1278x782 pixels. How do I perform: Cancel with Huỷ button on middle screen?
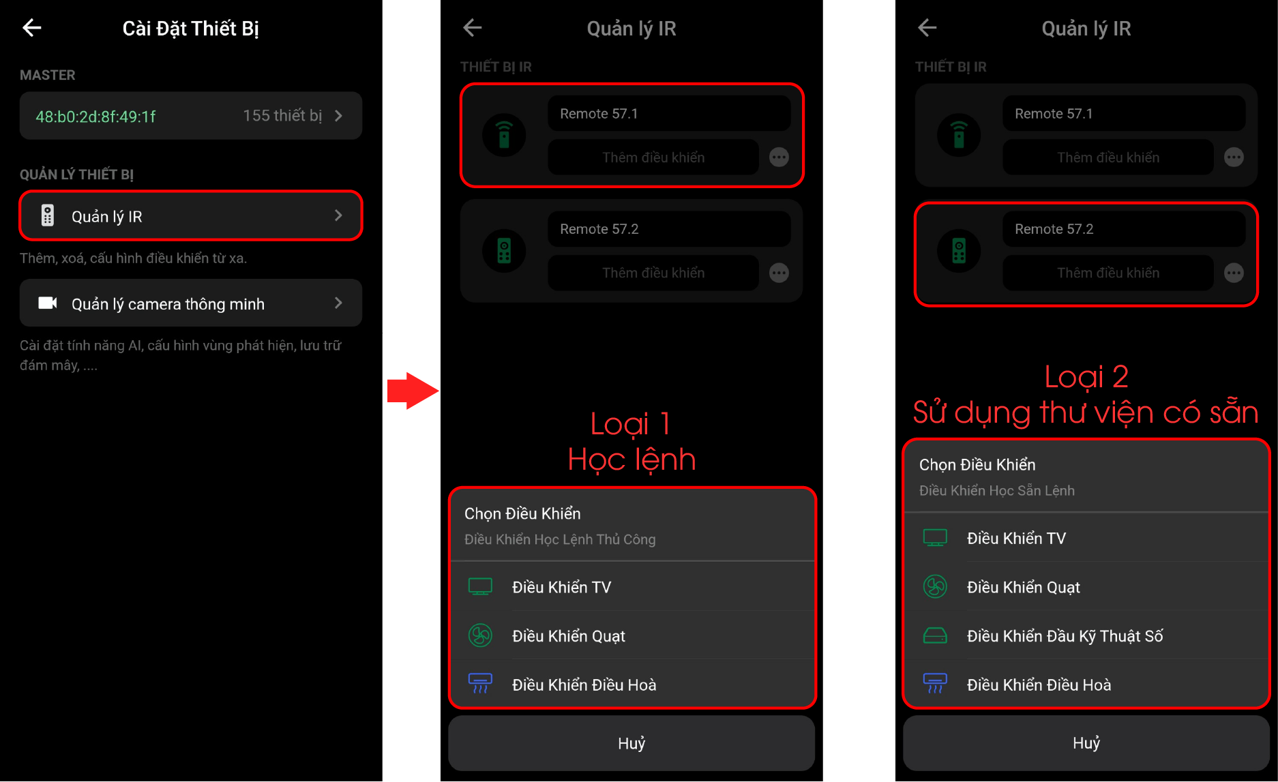click(631, 743)
